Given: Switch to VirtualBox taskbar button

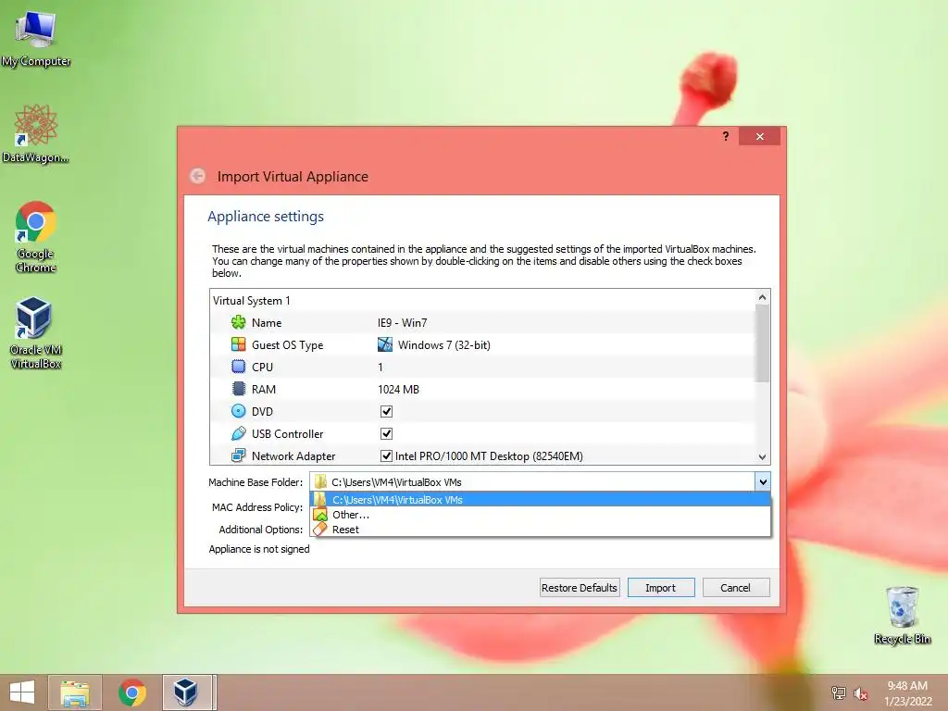Looking at the screenshot, I should pyautogui.click(x=187, y=692).
